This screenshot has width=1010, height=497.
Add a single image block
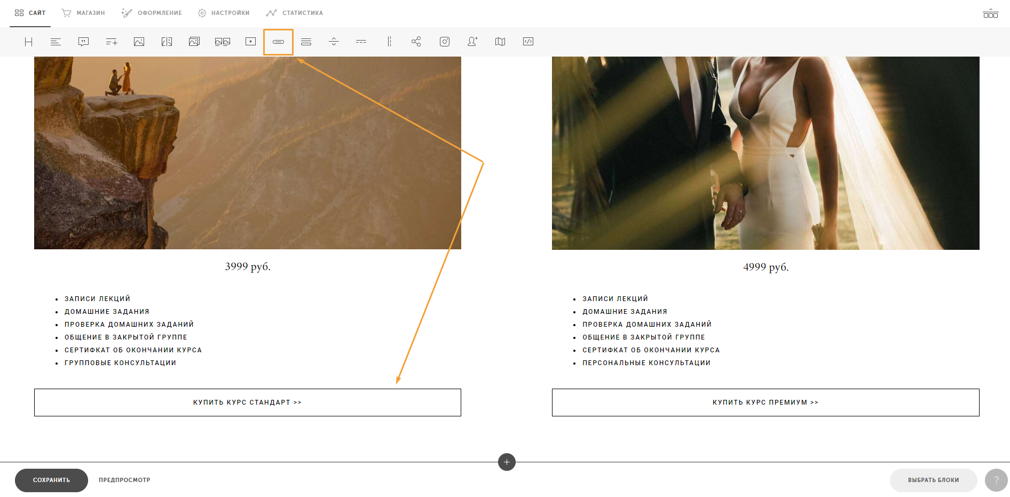(x=139, y=42)
